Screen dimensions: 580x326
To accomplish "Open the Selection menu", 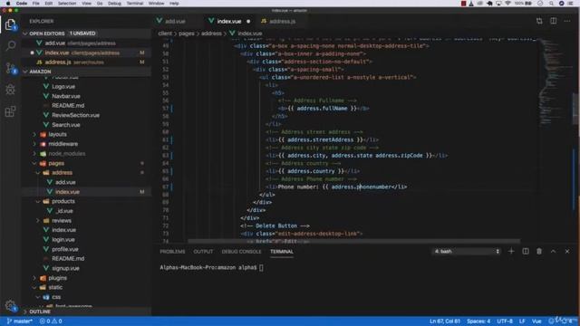I will (x=67, y=4).
